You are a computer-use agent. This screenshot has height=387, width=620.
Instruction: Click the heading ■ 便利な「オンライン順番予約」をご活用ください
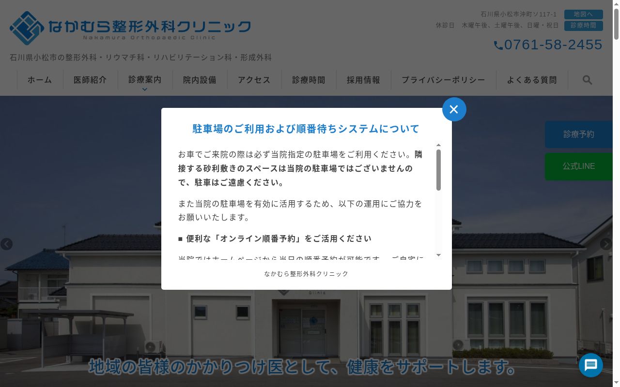(x=275, y=238)
